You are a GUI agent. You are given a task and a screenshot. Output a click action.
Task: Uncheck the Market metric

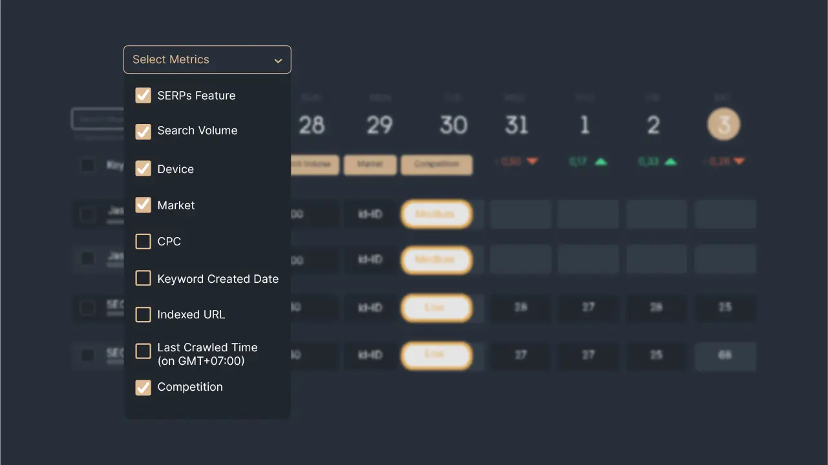coord(143,205)
